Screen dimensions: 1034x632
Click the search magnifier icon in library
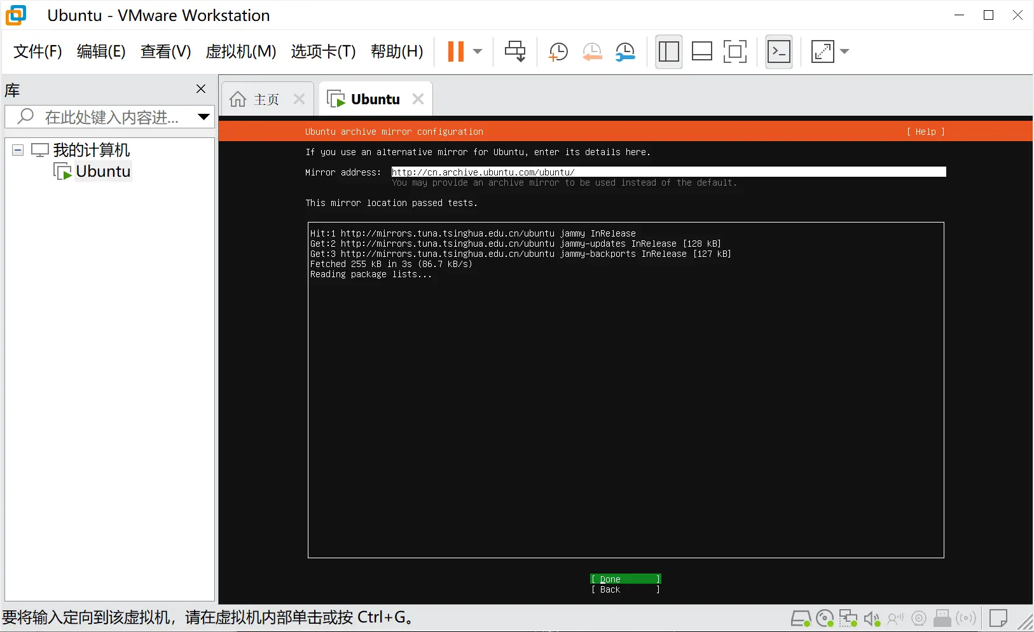tap(25, 116)
